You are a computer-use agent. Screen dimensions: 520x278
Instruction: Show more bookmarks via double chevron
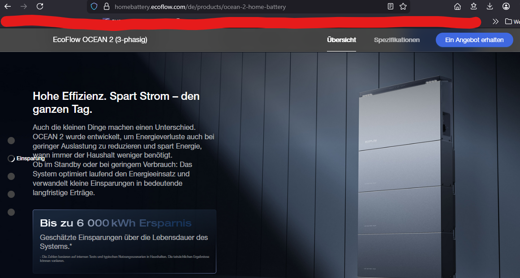click(x=495, y=21)
